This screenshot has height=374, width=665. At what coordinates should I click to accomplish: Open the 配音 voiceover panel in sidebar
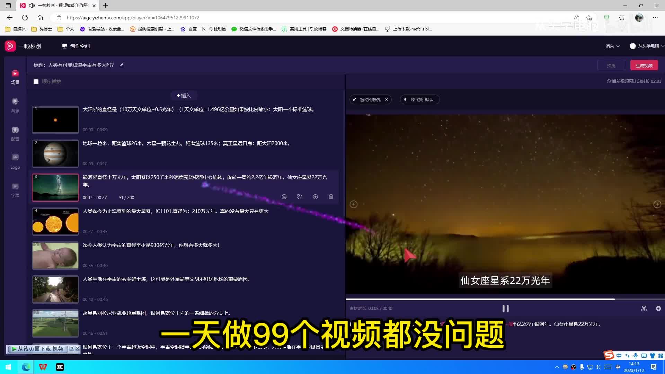15,133
